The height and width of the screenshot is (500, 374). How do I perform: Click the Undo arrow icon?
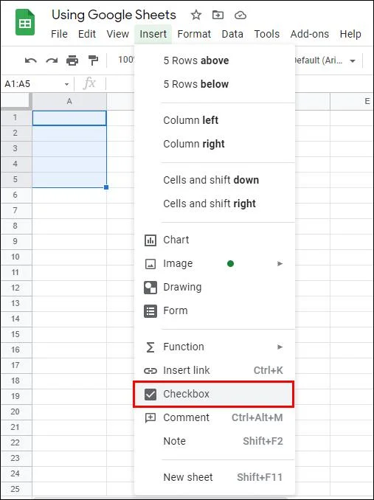(x=30, y=60)
